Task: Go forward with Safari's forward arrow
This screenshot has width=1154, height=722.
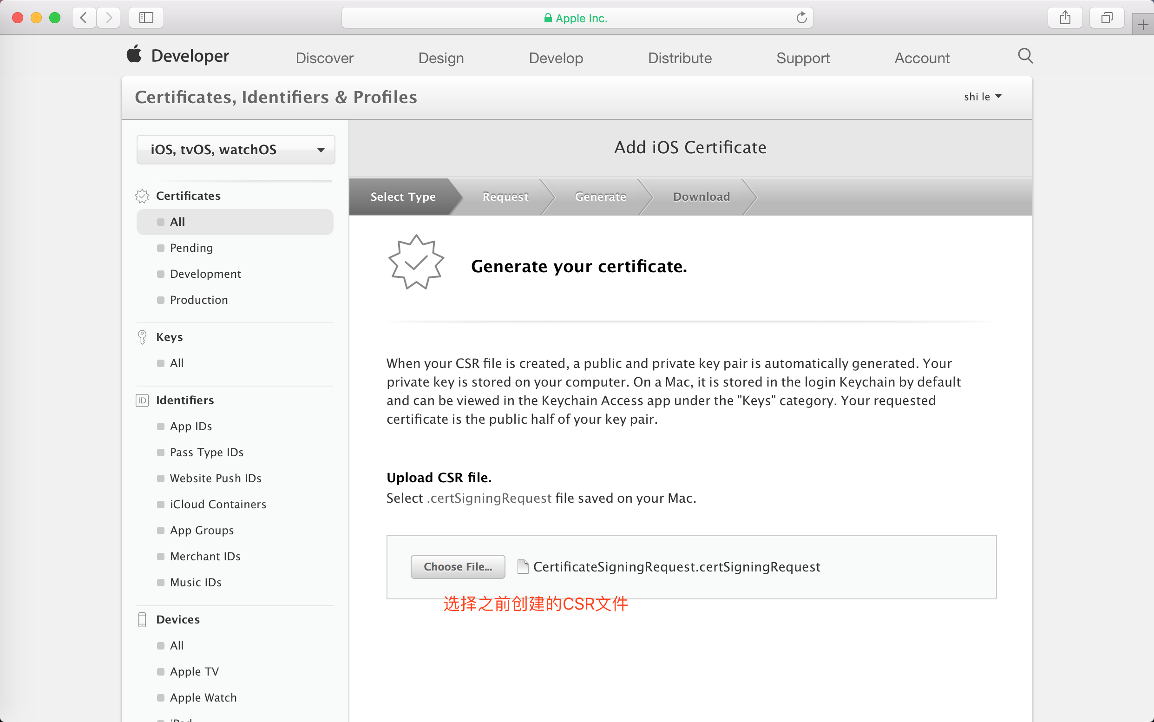Action: tap(108, 18)
